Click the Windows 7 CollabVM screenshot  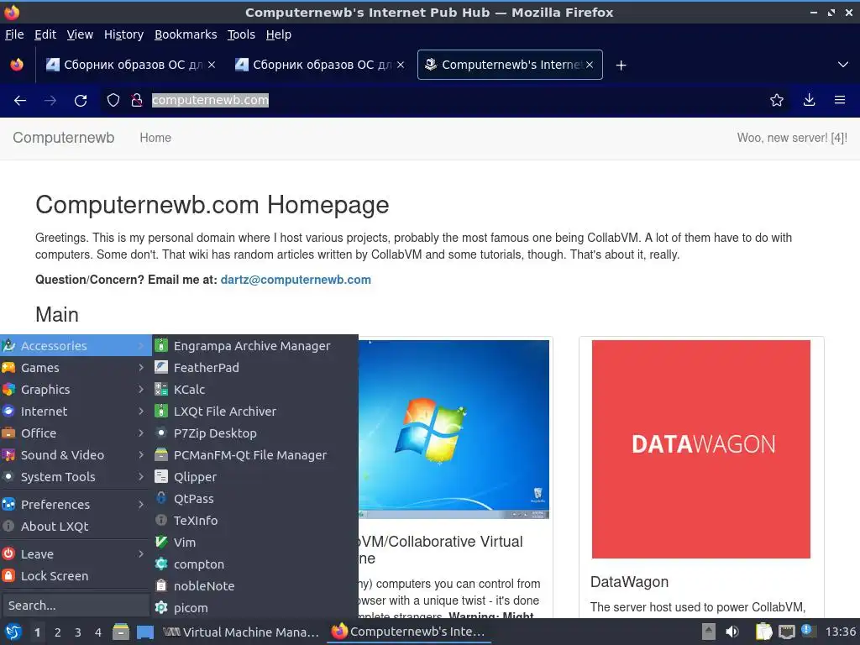[x=454, y=429]
